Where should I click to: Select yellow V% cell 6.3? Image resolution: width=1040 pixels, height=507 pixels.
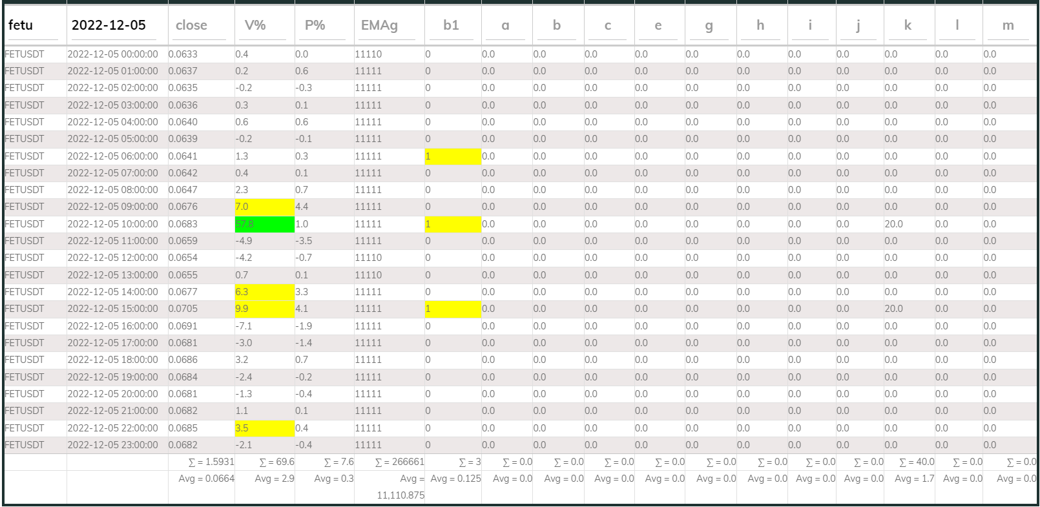click(x=264, y=292)
